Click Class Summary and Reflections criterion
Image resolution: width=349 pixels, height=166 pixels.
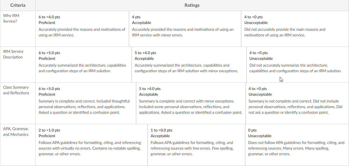(18, 103)
